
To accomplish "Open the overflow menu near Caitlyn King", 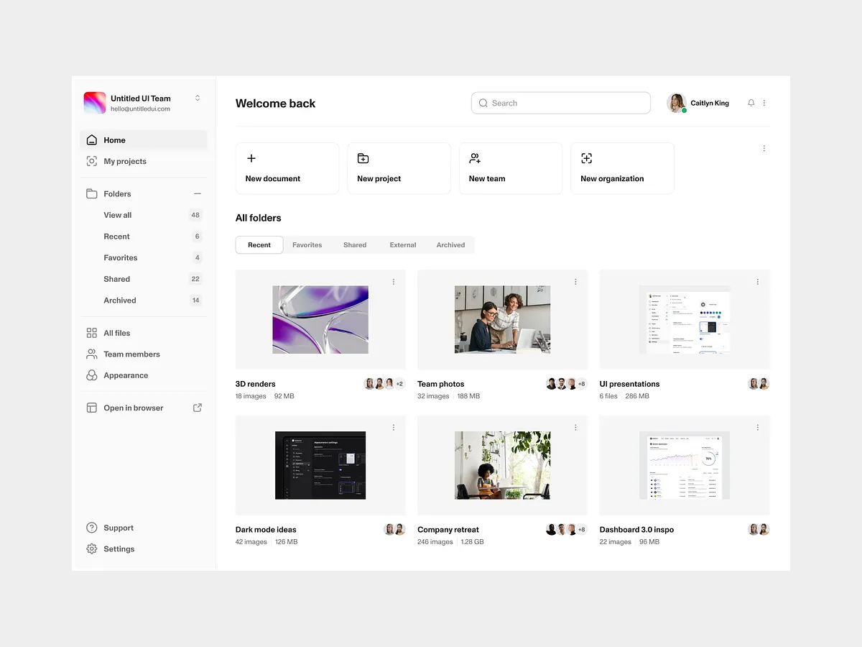I will (764, 103).
